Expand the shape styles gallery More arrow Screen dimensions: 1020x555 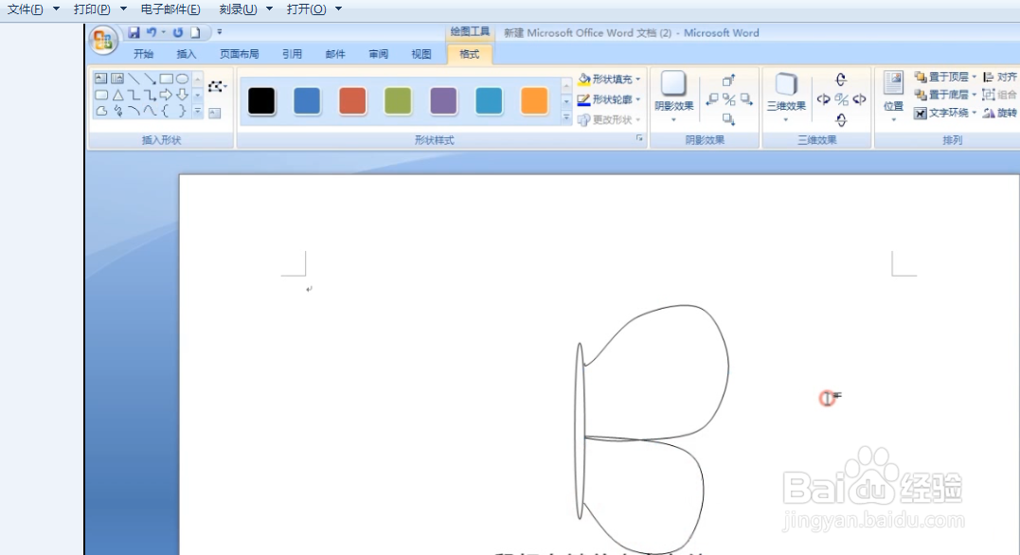tap(566, 119)
